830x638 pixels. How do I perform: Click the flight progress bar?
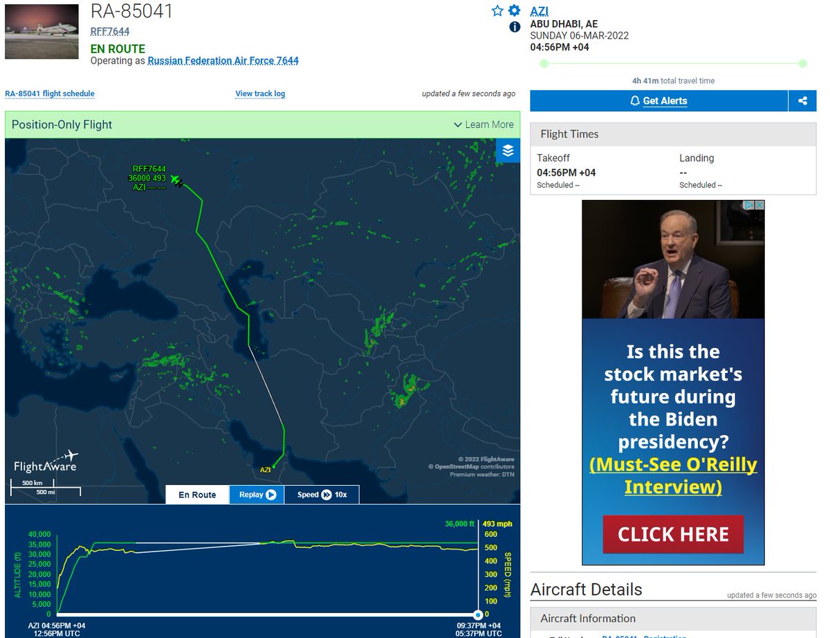pos(673,64)
